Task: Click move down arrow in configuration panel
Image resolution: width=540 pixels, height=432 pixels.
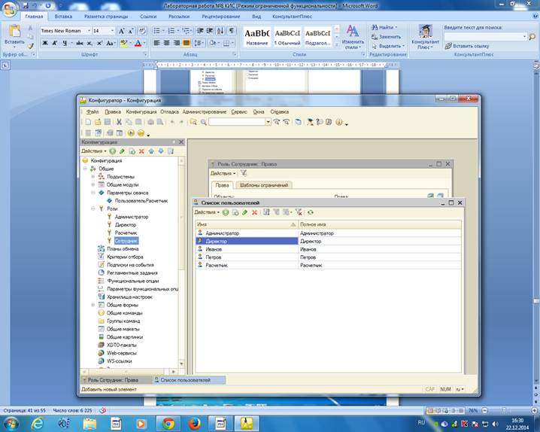Action: point(160,151)
